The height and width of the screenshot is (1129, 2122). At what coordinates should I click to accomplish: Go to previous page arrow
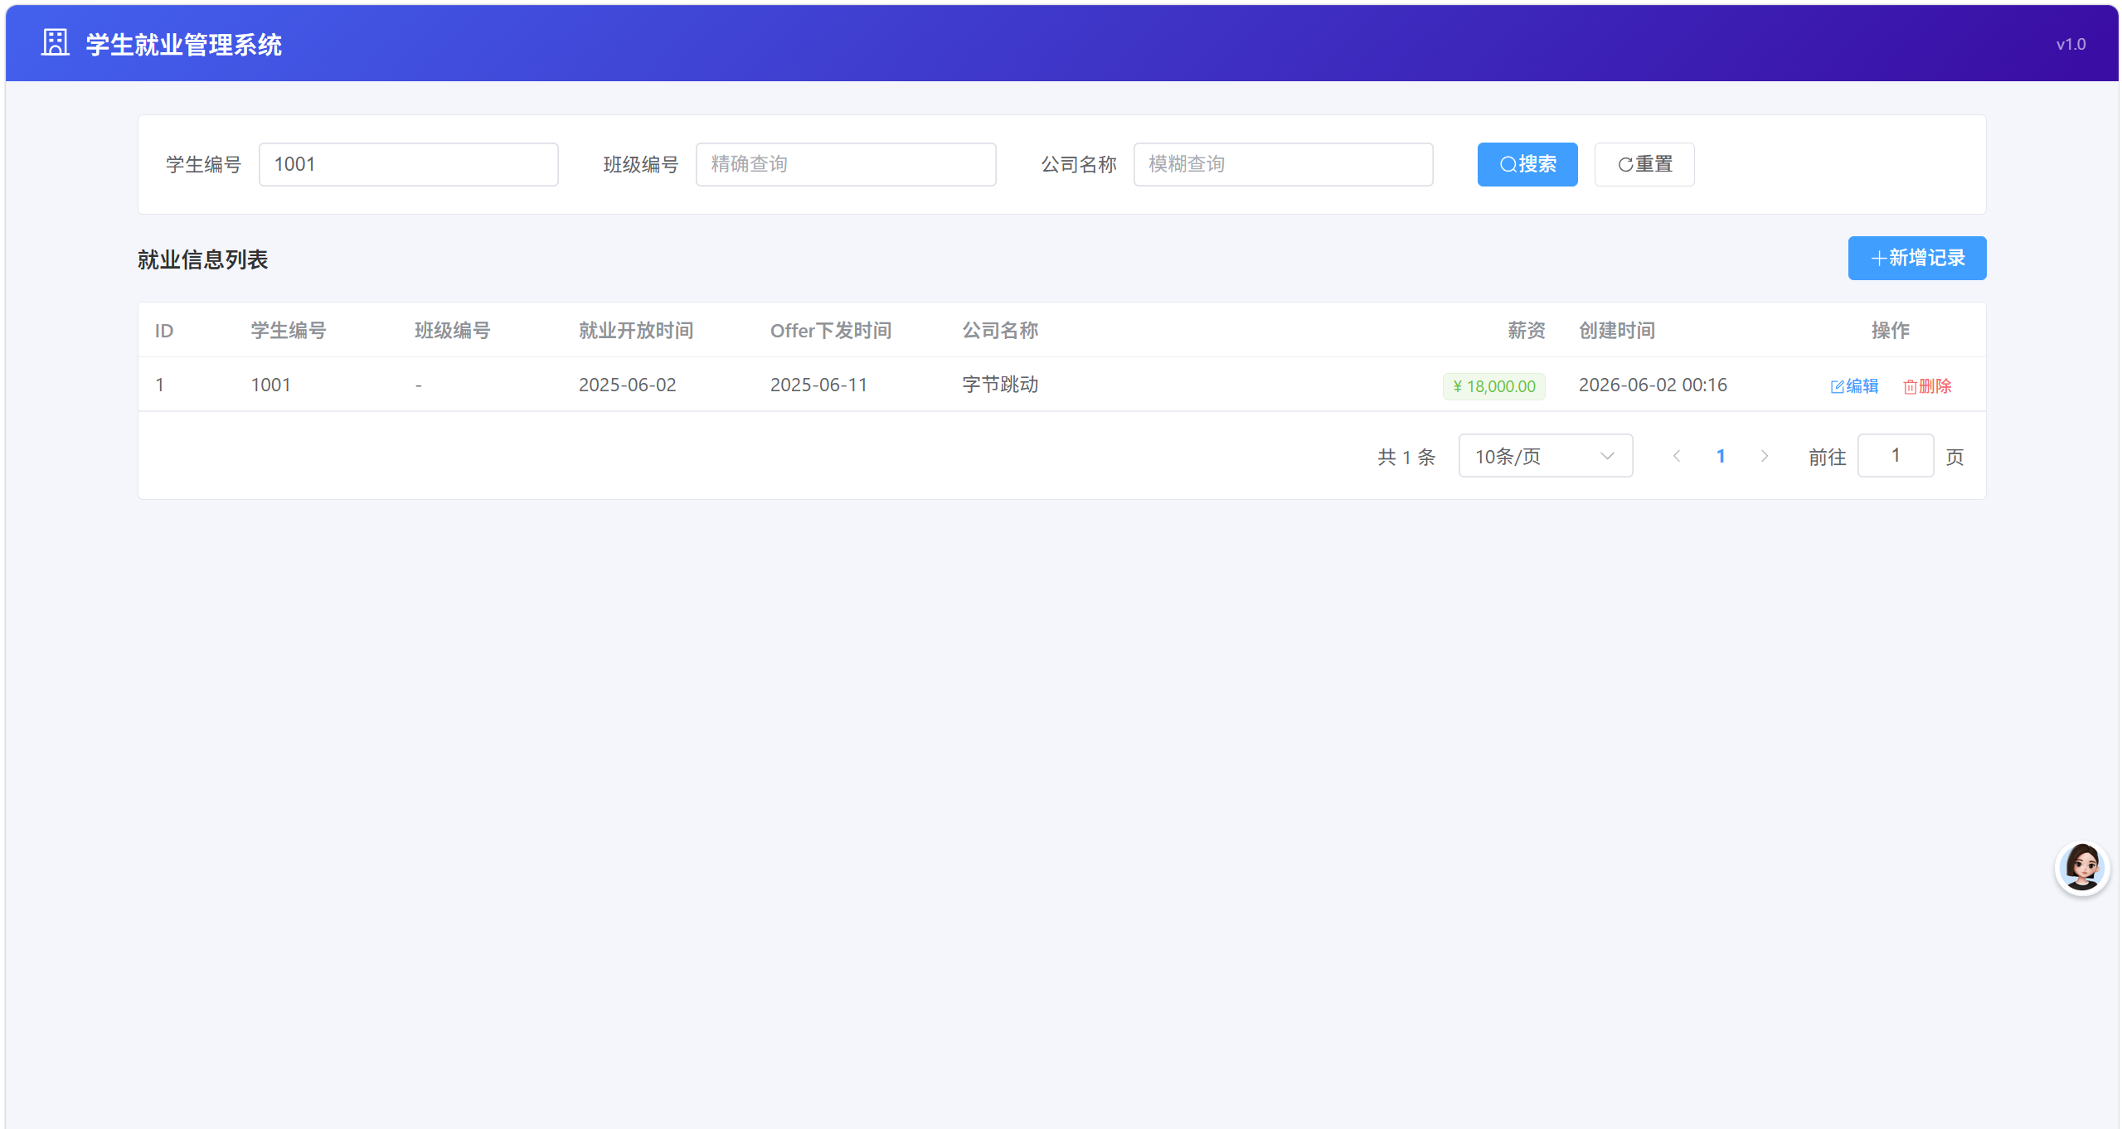tap(1677, 456)
